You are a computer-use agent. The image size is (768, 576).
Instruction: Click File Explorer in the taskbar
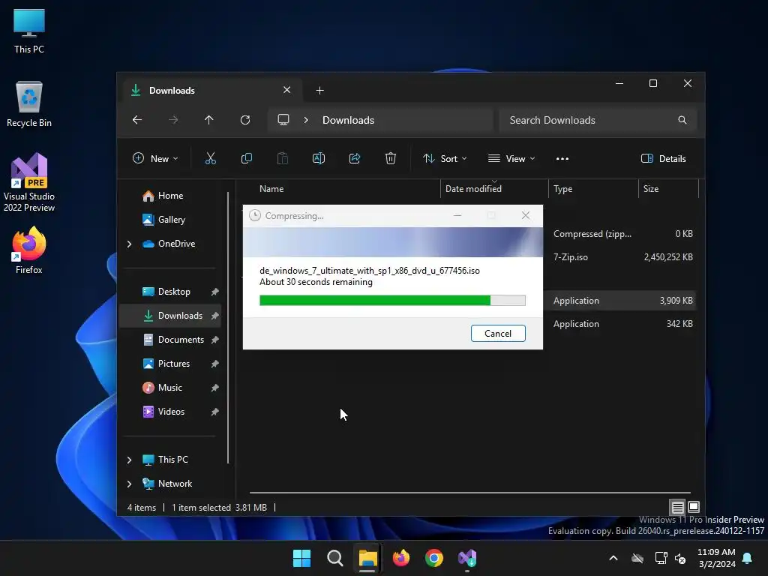tap(367, 558)
